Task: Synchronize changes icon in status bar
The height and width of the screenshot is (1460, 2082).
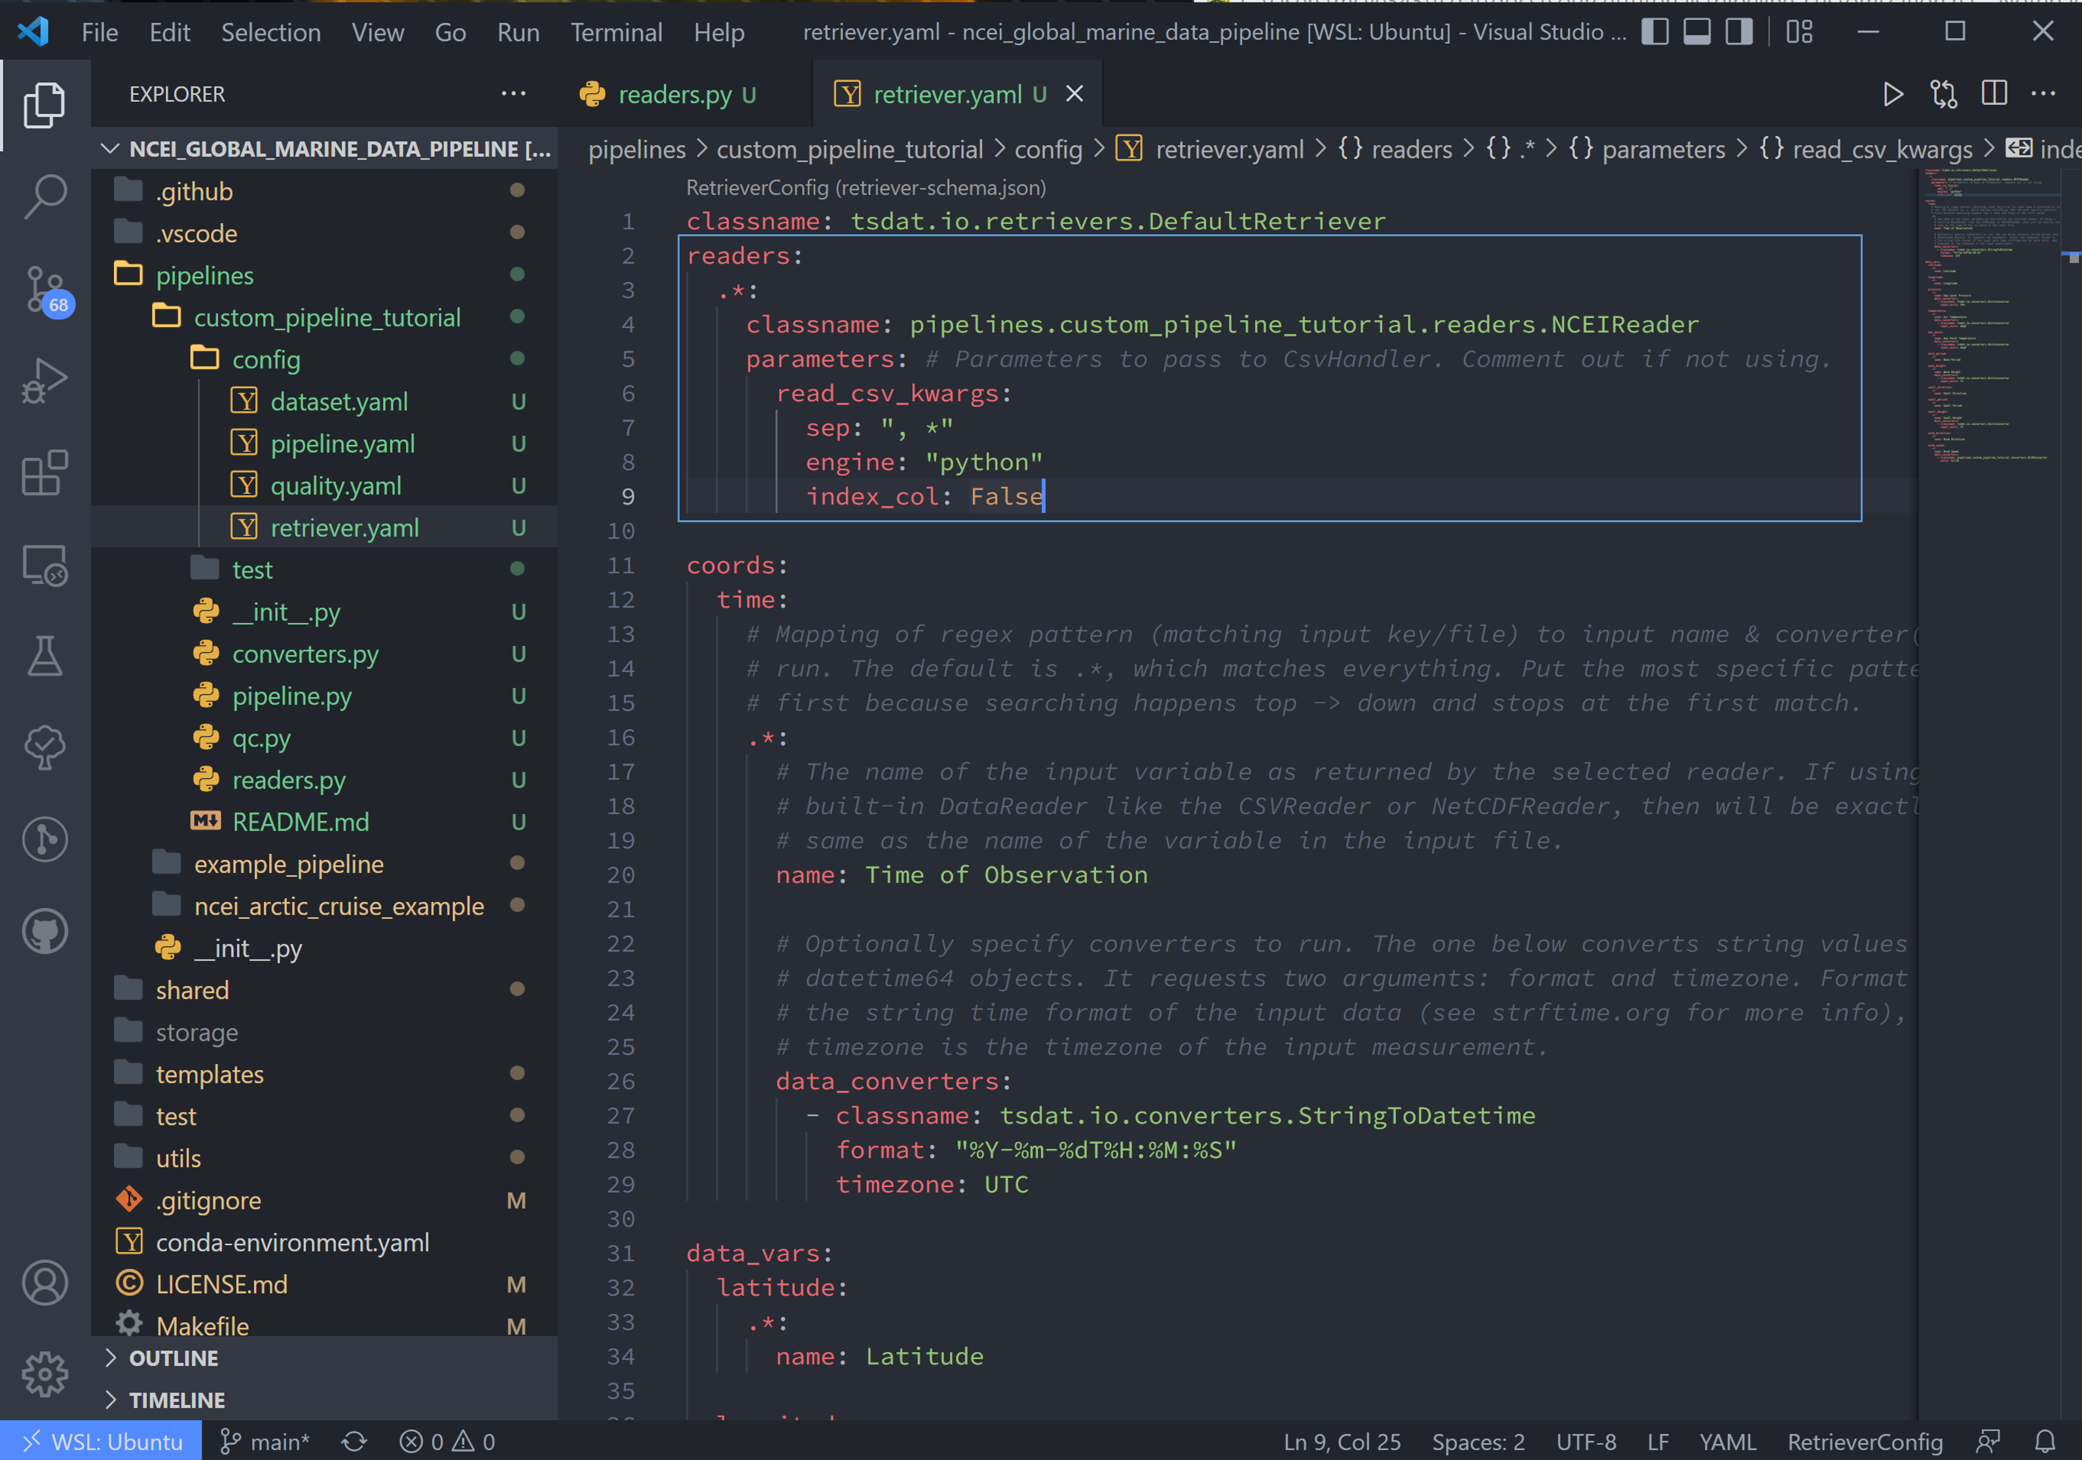Action: (x=354, y=1441)
